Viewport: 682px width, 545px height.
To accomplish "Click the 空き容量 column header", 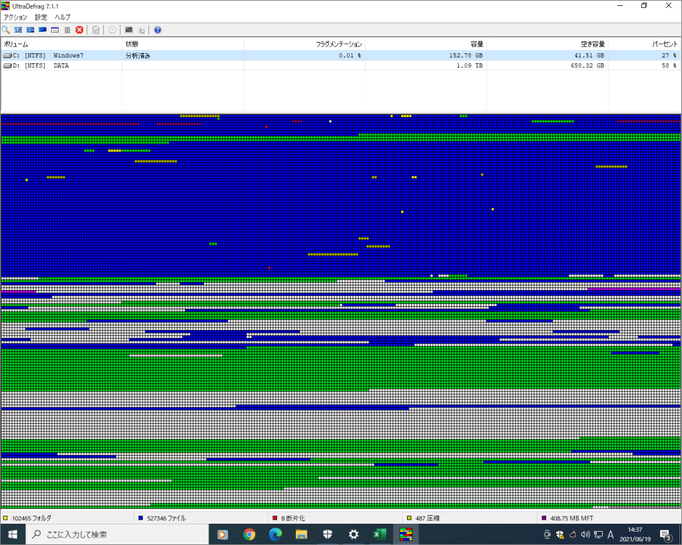I will tap(547, 44).
